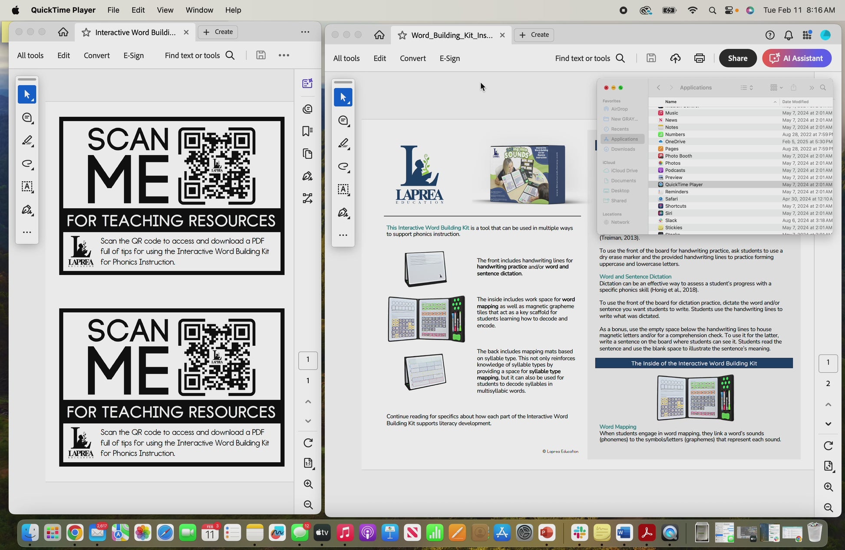Open Convert in left Acrobat window
The width and height of the screenshot is (845, 550).
[x=96, y=55]
